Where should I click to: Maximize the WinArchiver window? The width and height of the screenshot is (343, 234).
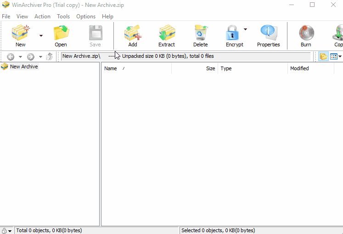[312, 5]
